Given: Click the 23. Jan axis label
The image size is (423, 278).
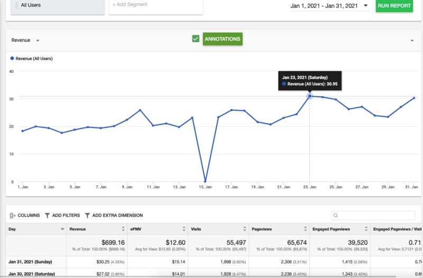Looking at the screenshot, I should pyautogui.click(x=309, y=187).
